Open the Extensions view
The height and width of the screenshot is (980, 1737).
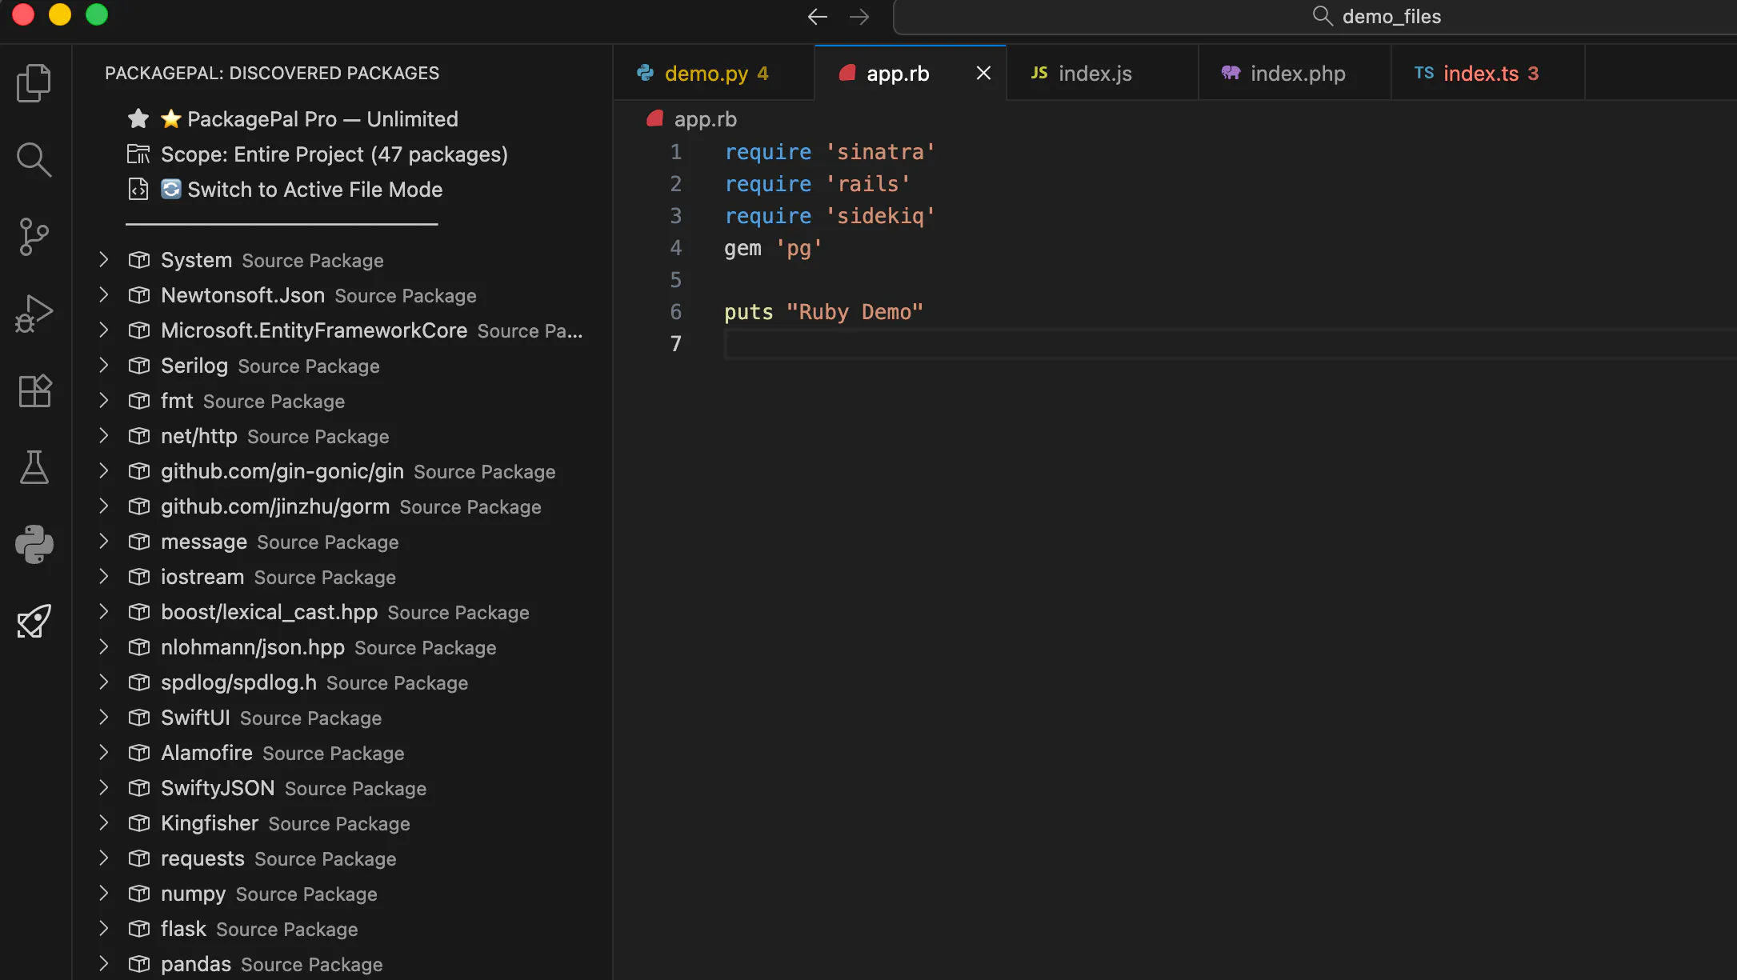34,390
